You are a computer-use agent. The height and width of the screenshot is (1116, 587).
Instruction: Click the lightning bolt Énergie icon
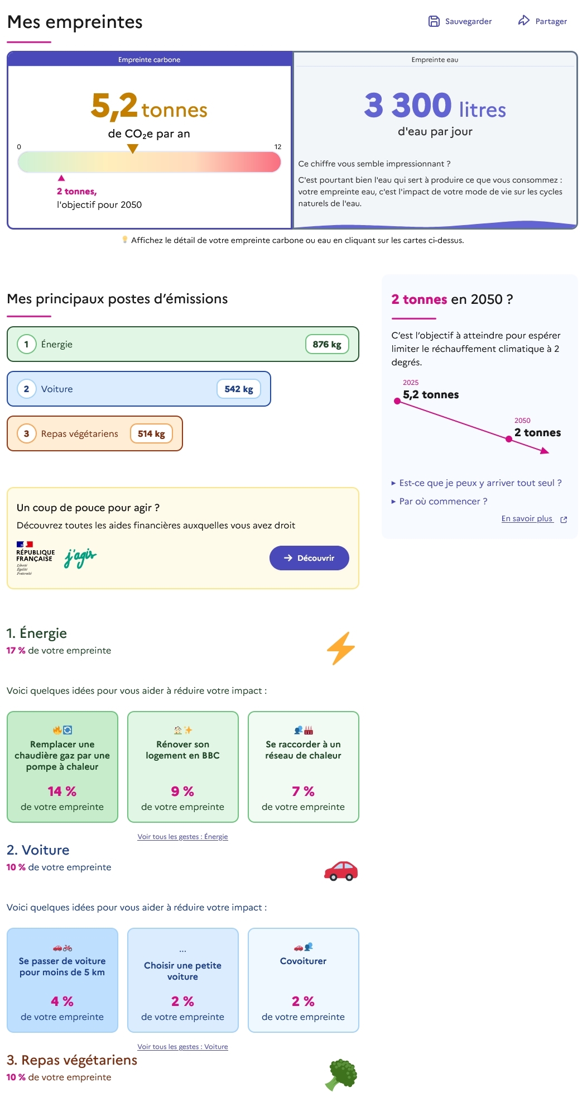pyautogui.click(x=340, y=648)
